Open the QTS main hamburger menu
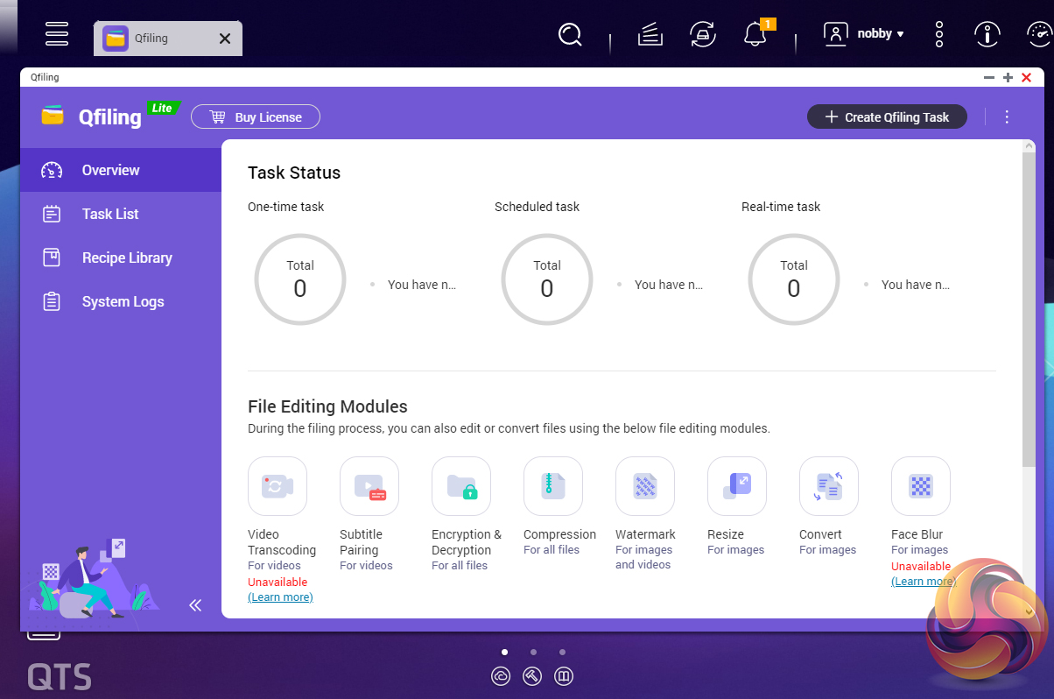The width and height of the screenshot is (1054, 699). click(x=57, y=34)
